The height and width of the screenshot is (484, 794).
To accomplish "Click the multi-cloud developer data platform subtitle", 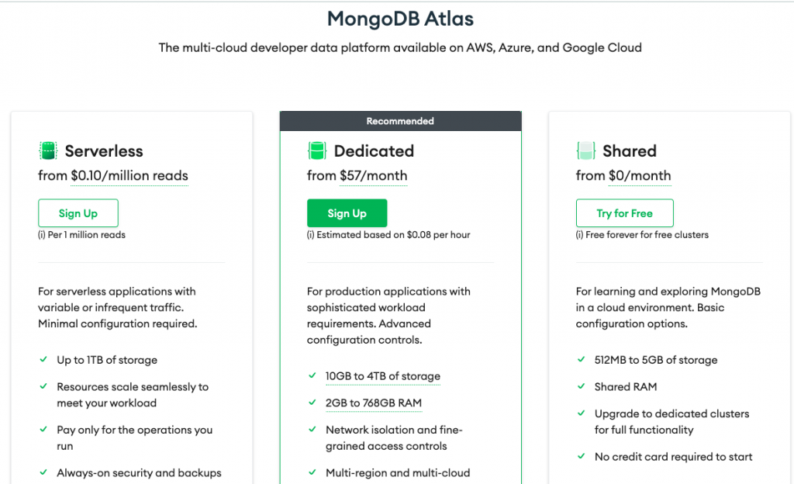I will click(400, 47).
